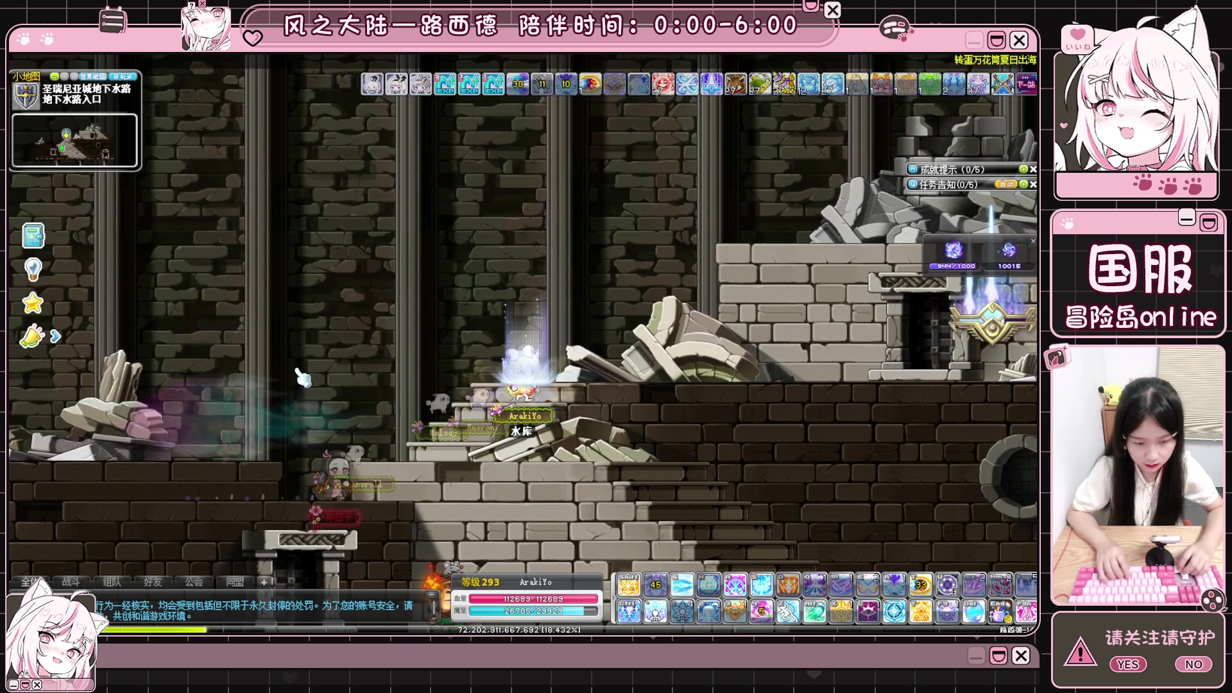Click the Alt-key green leaf skill in the quickslot
This screenshot has width=1232, height=693.
[815, 612]
